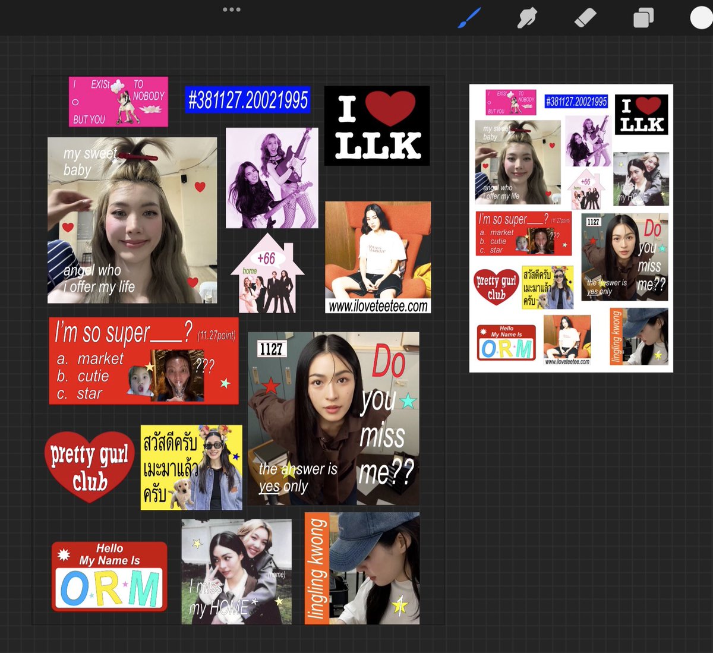This screenshot has height=653, width=713.
Task: Click the large 'b. cutie' option
Action: tap(83, 376)
